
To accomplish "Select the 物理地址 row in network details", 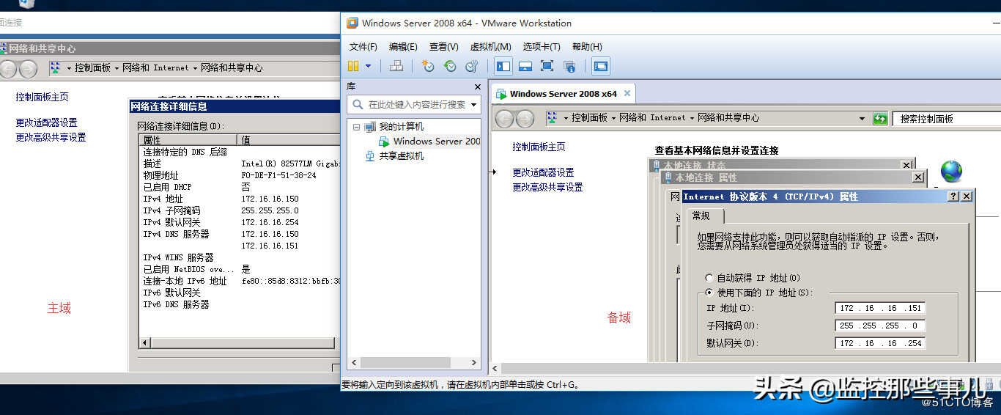I will tap(240, 175).
